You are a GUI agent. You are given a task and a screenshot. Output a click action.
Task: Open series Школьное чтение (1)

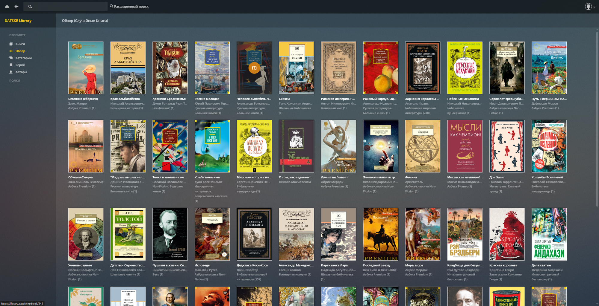125,275
